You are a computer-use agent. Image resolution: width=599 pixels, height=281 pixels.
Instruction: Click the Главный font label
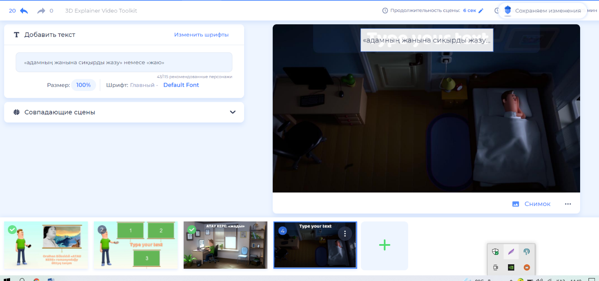[x=142, y=85]
